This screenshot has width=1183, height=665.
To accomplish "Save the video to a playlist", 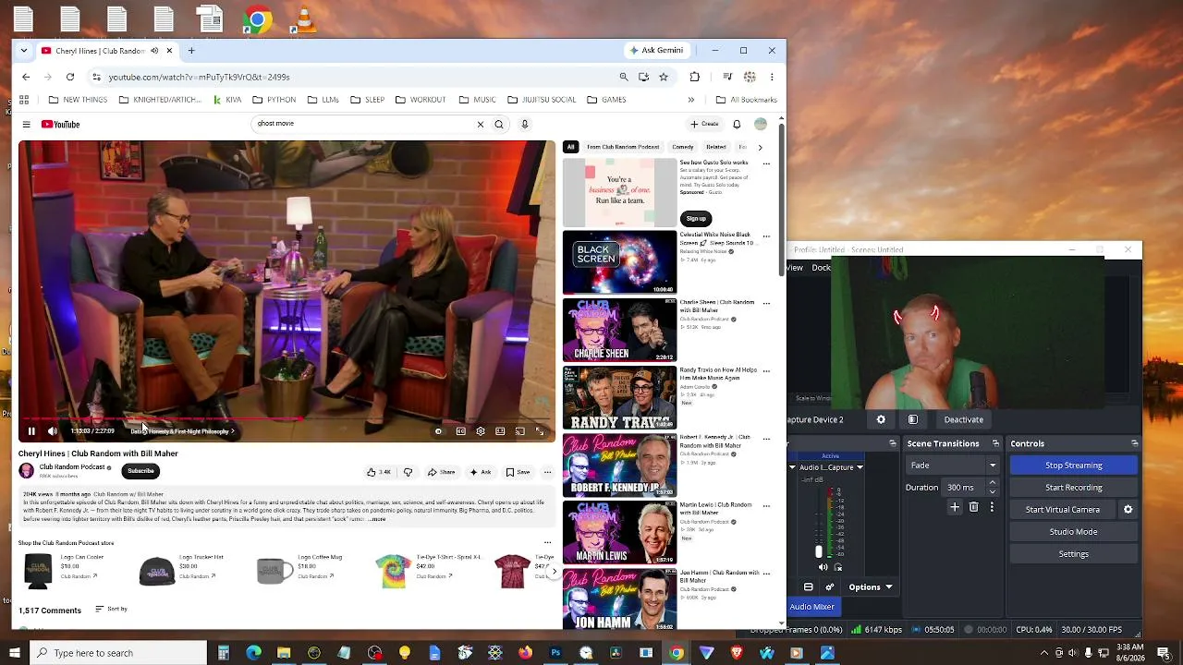I will coord(518,472).
